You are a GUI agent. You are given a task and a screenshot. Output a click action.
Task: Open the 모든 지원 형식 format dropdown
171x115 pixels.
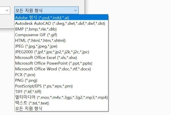click(x=46, y=11)
